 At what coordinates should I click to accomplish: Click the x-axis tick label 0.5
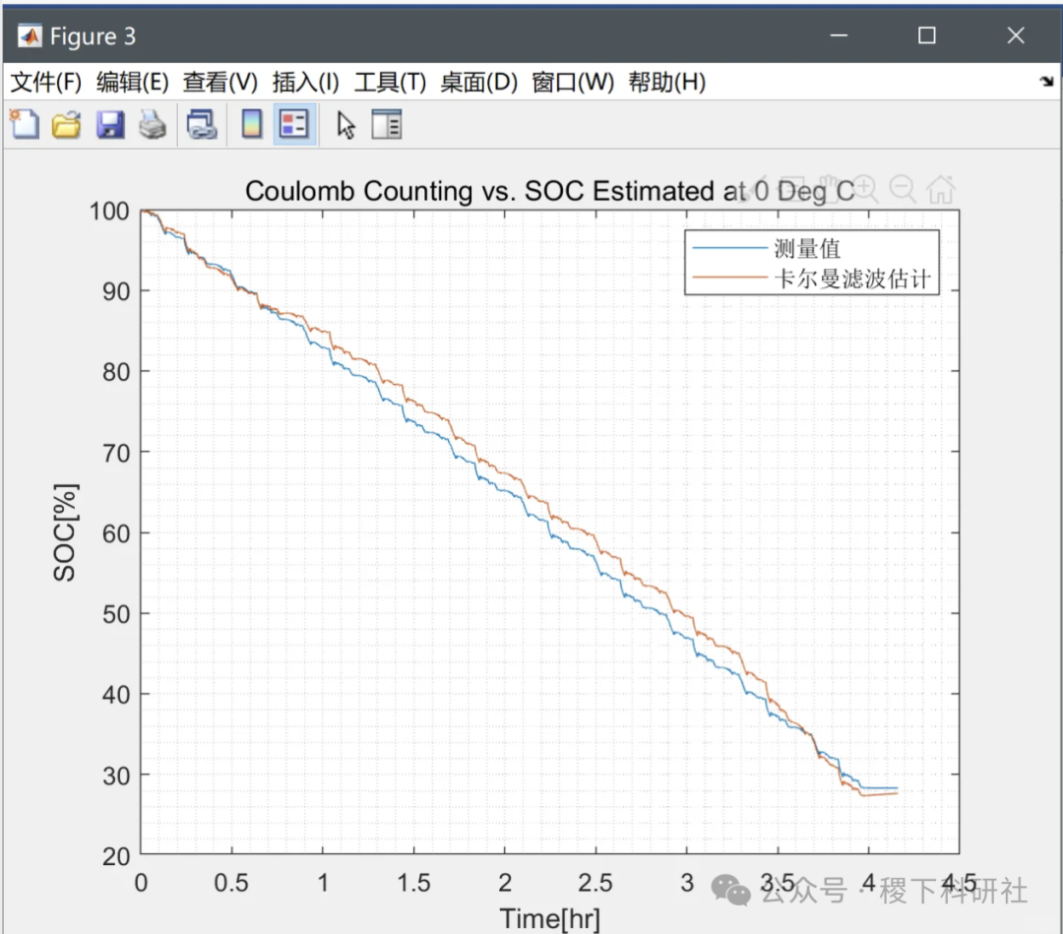[x=231, y=883]
